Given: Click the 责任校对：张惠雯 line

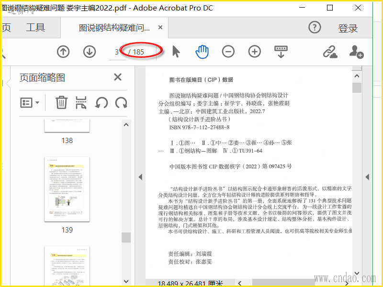Looking at the screenshot, I should coord(190,262).
